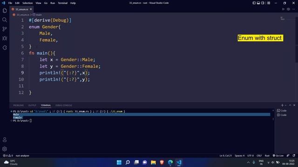The image size is (298, 167).
Task: Switch to the Debug Console tab
Action: pyautogui.click(x=64, y=105)
